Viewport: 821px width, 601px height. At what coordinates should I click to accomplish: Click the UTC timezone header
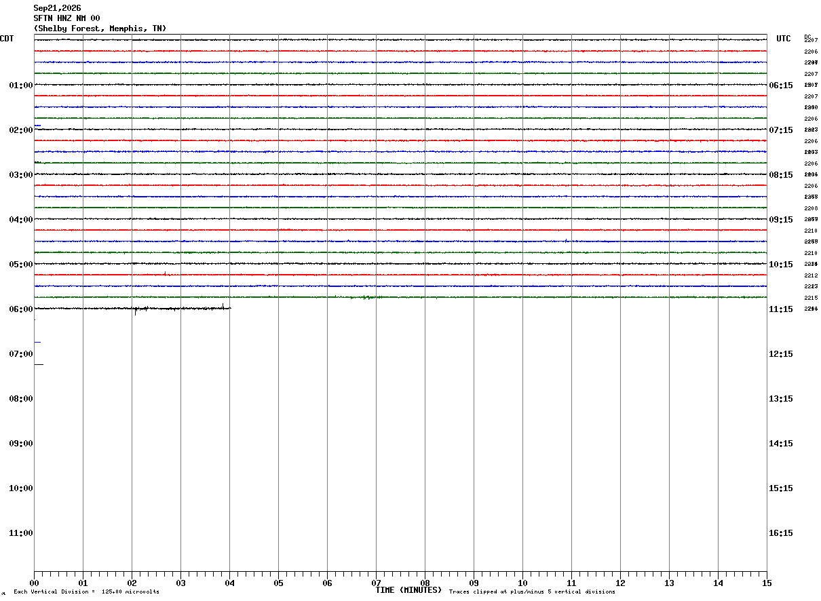point(784,39)
